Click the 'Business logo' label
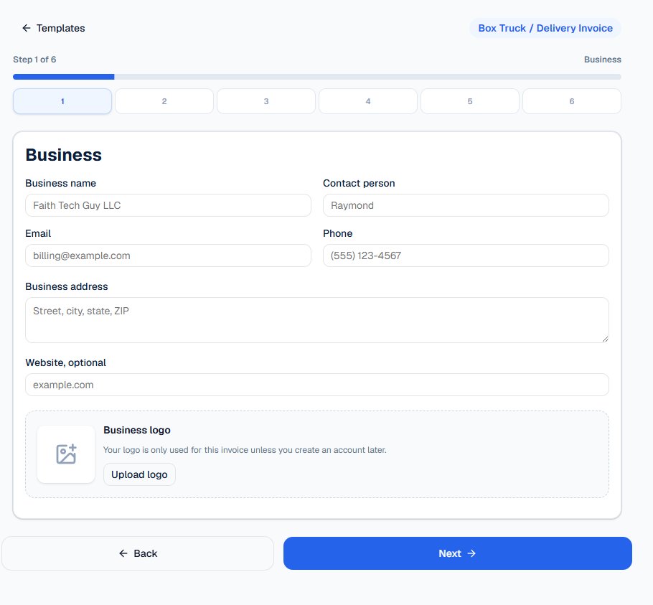This screenshot has width=653, height=605. coord(137,430)
